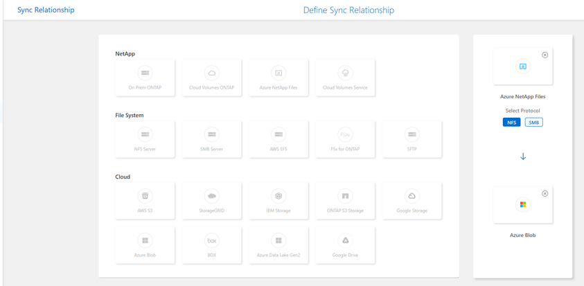Choose the AWS S3 bucket icon
The image size is (584, 286).
point(145,195)
